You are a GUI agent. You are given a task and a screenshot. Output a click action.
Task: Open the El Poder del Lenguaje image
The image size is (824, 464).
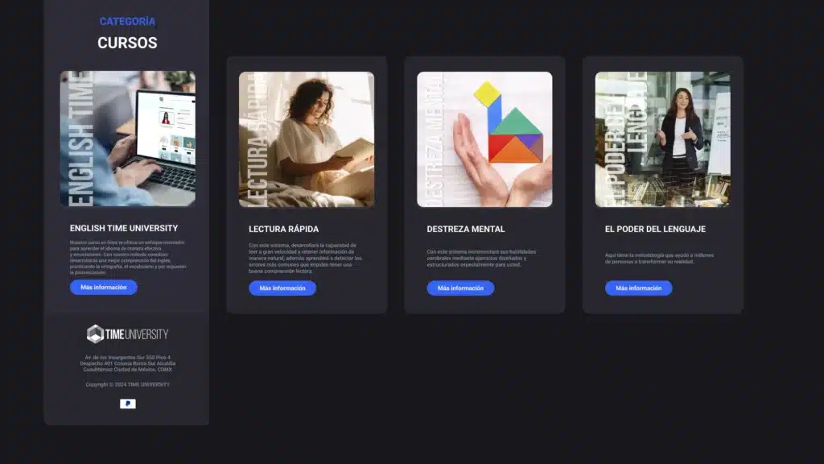click(x=663, y=139)
